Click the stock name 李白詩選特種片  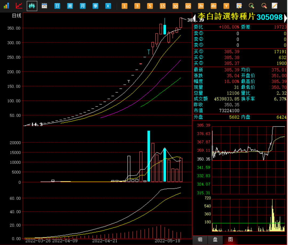pyautogui.click(x=226, y=17)
